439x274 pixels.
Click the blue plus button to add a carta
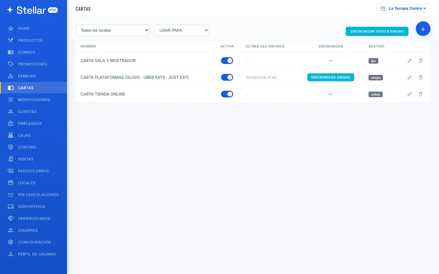[x=423, y=29]
